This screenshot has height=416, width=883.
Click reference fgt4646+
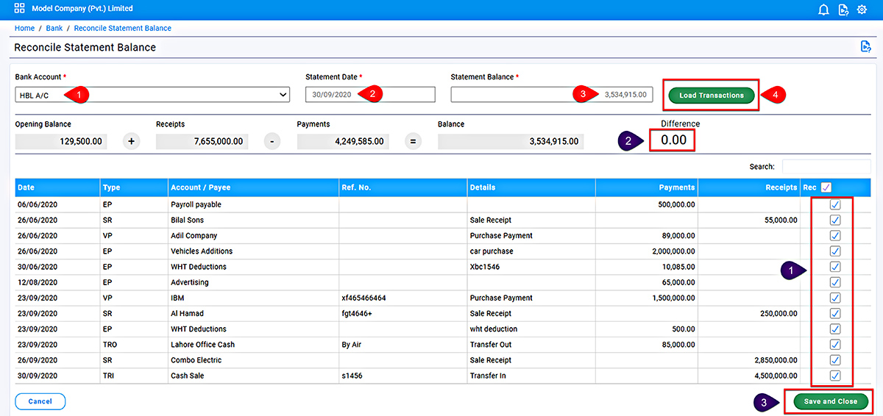[357, 314]
